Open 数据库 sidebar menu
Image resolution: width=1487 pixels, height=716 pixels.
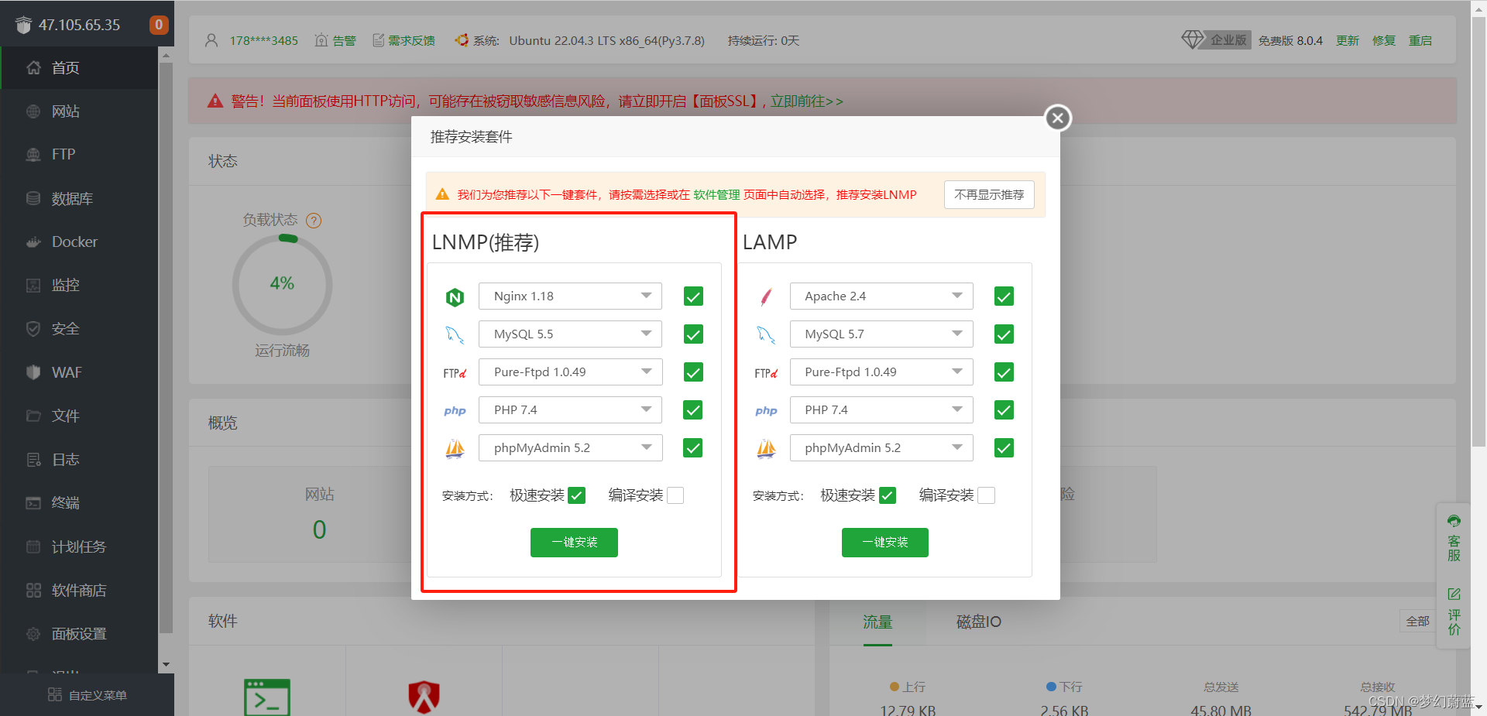pos(79,198)
